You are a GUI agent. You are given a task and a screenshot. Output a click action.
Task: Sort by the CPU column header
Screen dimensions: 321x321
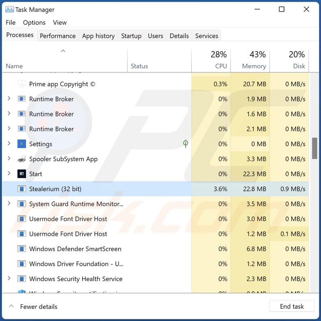(211, 61)
